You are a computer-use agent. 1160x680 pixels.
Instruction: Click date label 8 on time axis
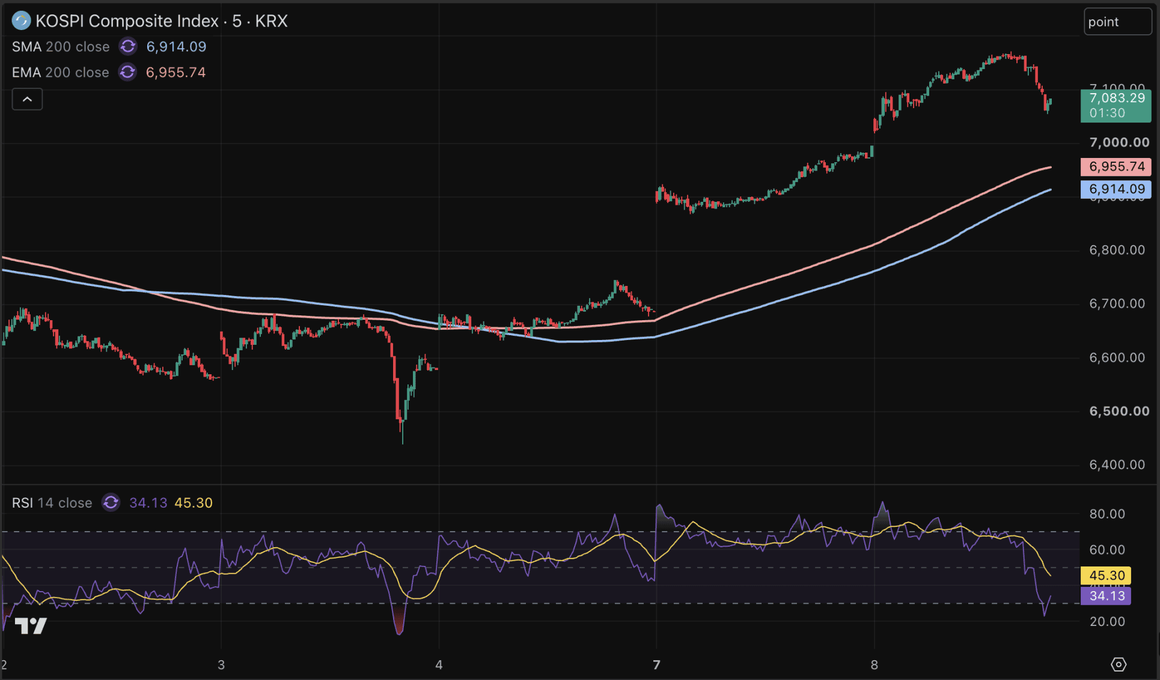point(874,665)
